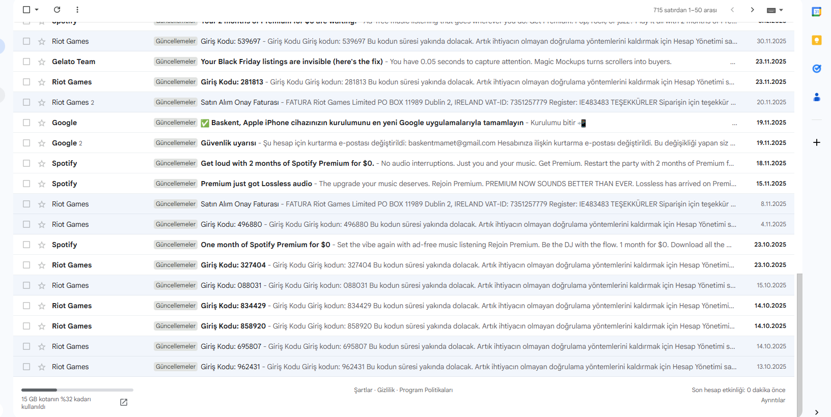Star the Riot Games email with code 858920
This screenshot has height=417, width=831.
point(42,326)
